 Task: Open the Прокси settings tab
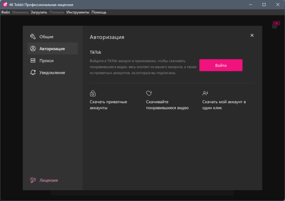pos(53,60)
